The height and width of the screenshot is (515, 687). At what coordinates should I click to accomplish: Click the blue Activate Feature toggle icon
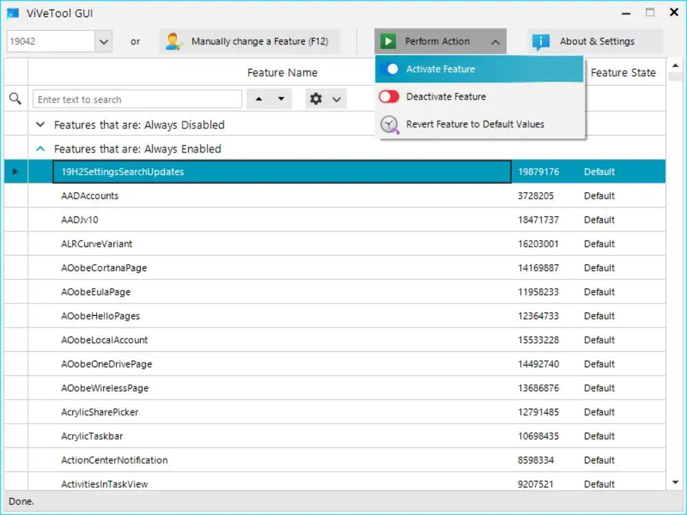389,69
